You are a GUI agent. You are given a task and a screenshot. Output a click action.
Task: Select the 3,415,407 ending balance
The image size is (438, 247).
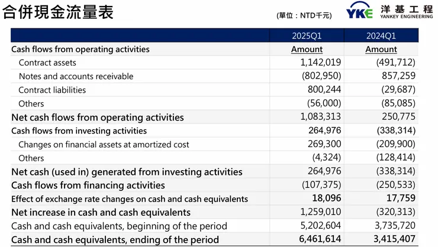click(394, 239)
